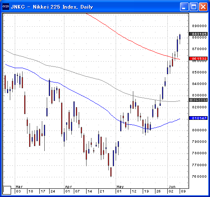The height and width of the screenshot is (197, 210).
Task: Click the blue moving average value 810147
Action: [x=198, y=118]
